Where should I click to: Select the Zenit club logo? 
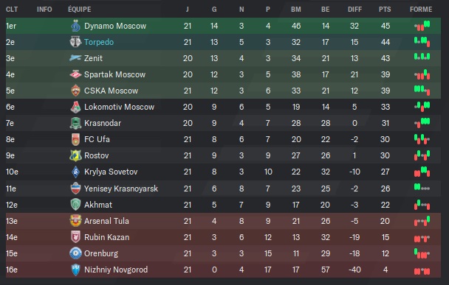pos(75,58)
